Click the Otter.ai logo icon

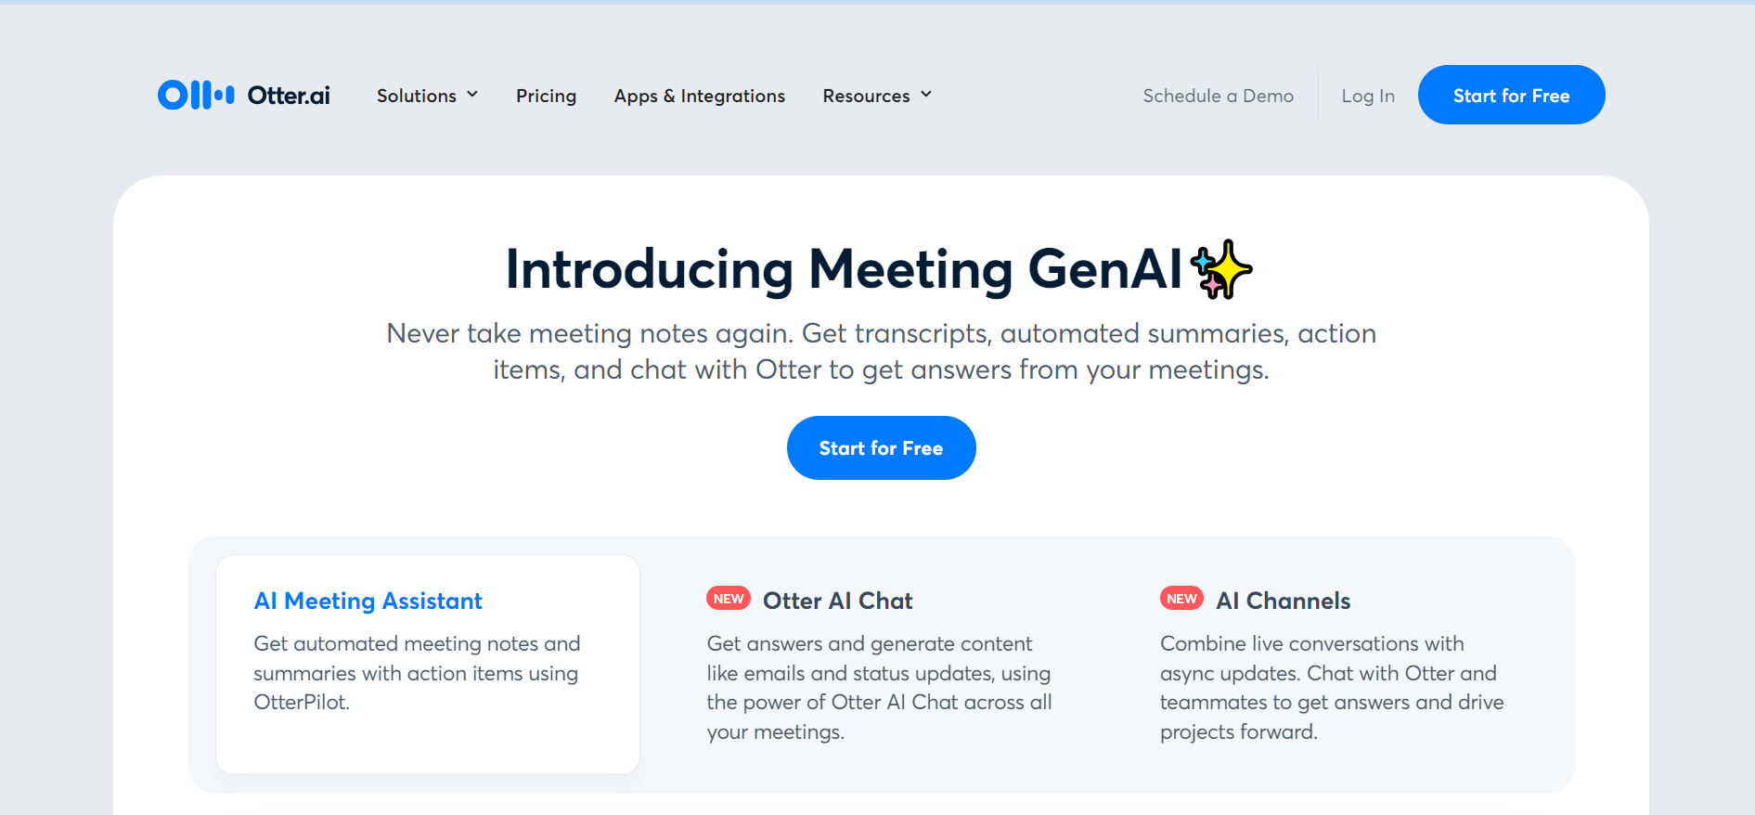click(196, 95)
